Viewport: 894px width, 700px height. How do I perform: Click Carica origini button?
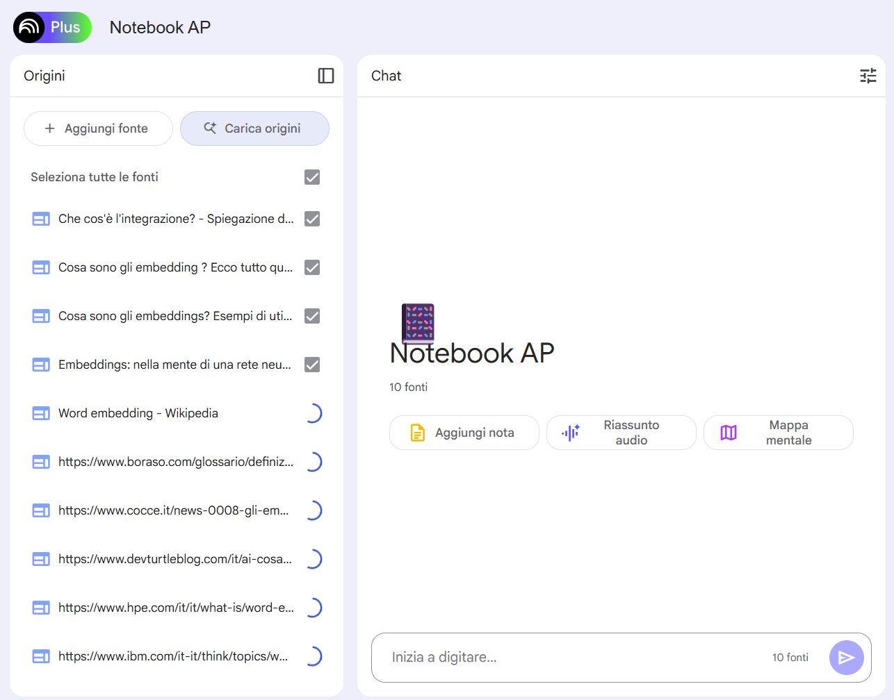tap(254, 128)
